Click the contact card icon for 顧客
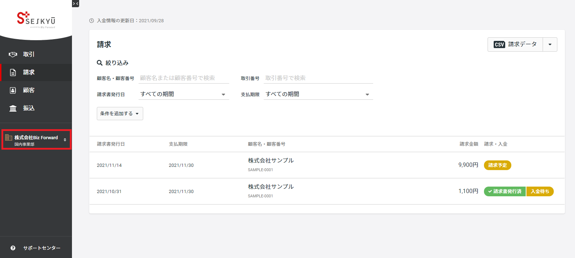The height and width of the screenshot is (258, 575). pos(13,90)
